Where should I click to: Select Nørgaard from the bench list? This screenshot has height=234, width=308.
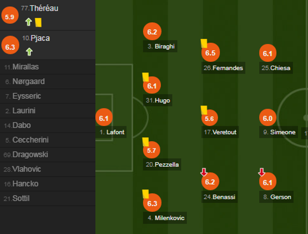pos(28,81)
